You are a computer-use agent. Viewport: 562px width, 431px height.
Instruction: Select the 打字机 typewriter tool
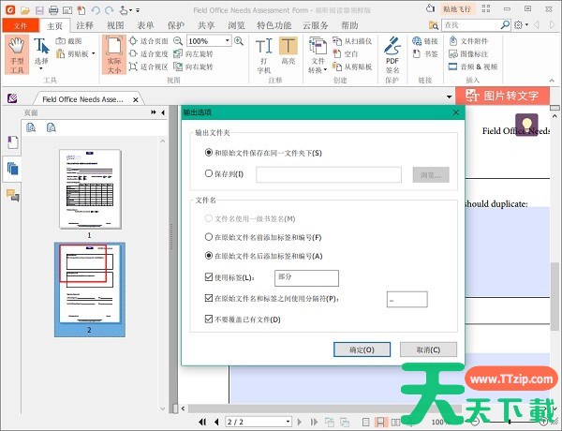[x=264, y=52]
